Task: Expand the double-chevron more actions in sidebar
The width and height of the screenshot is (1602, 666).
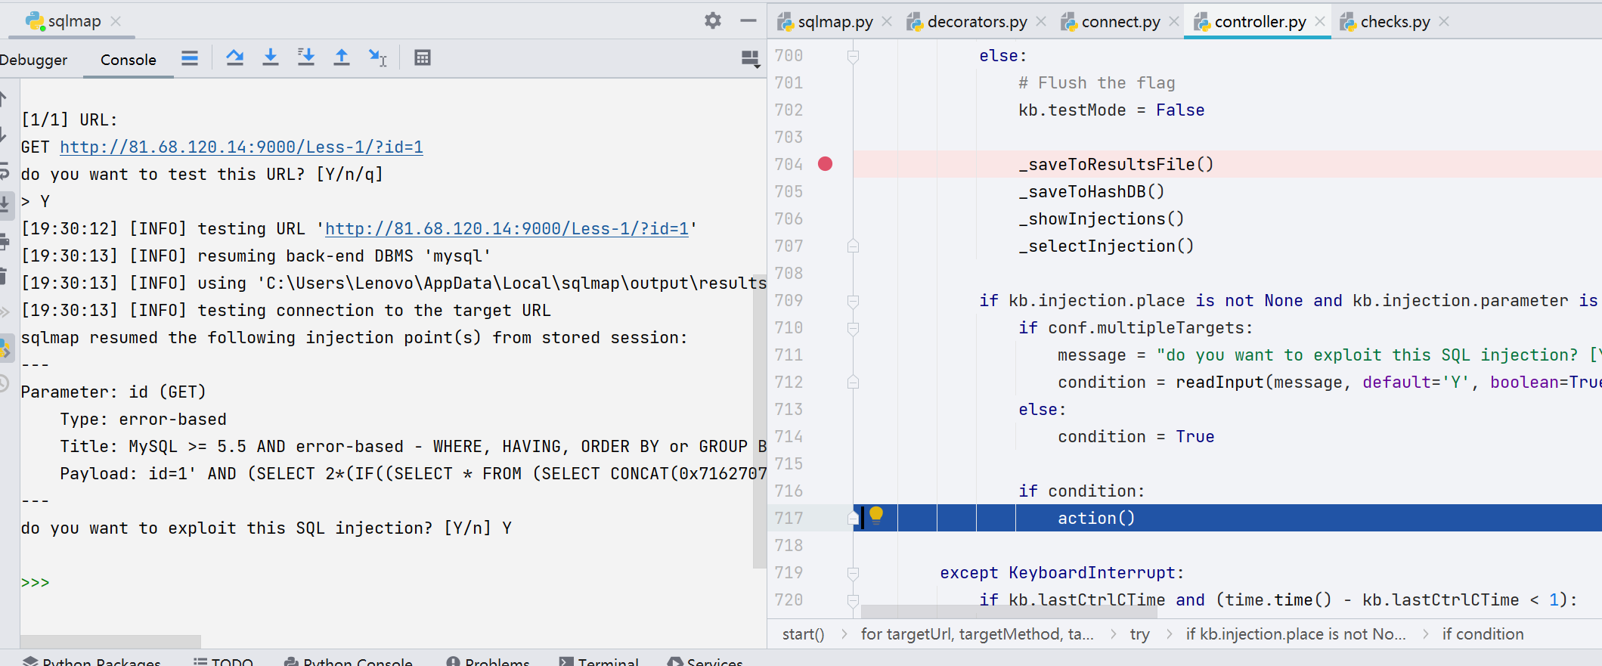Action: point(4,311)
